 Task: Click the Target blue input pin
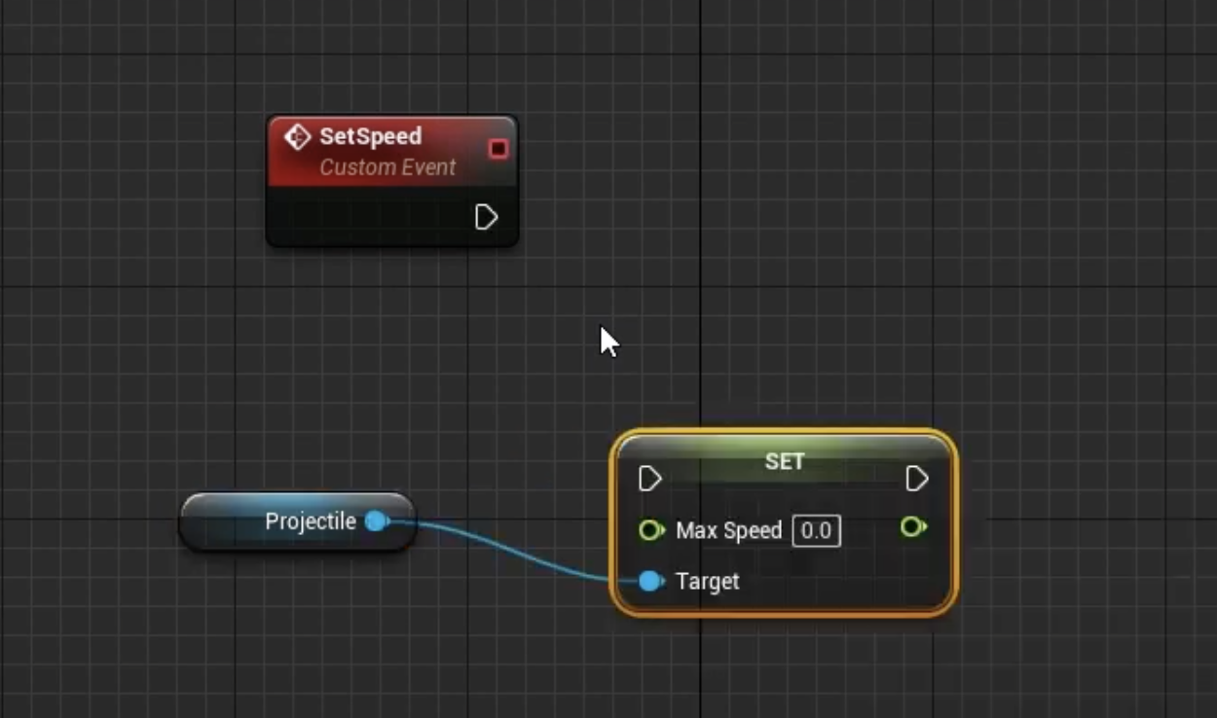(651, 581)
